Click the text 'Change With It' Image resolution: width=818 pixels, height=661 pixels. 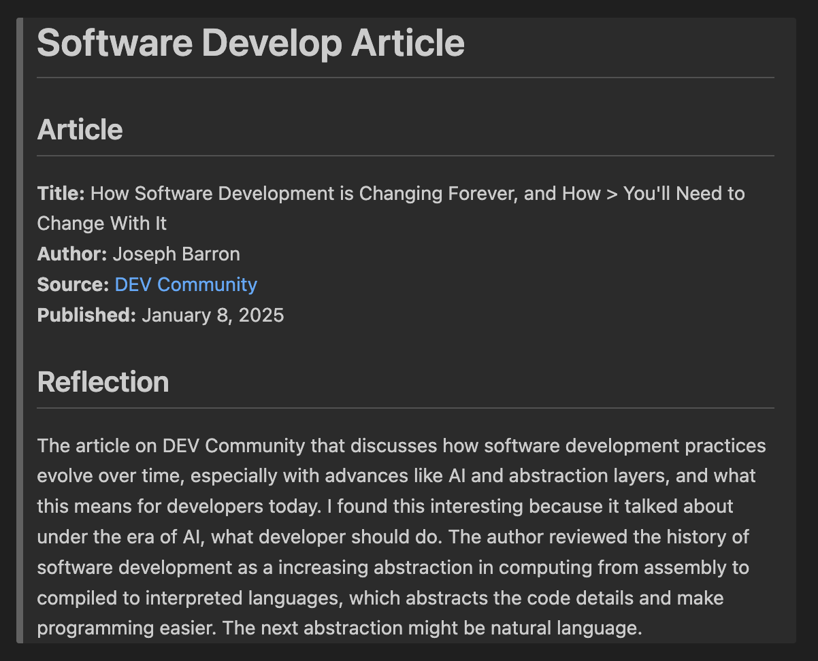102,224
